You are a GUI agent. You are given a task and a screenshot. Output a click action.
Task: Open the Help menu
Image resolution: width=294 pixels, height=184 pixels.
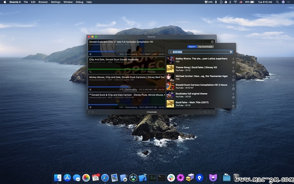click(x=89, y=2)
